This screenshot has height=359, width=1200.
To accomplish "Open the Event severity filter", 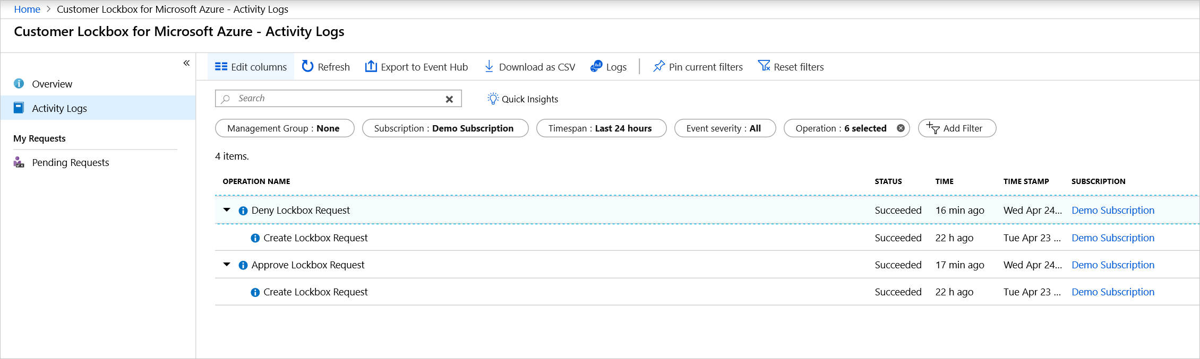I will [x=724, y=128].
